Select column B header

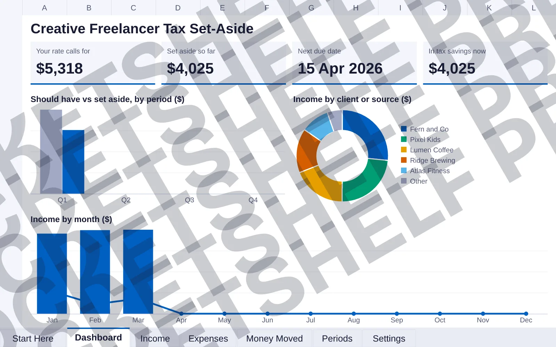pos(89,8)
